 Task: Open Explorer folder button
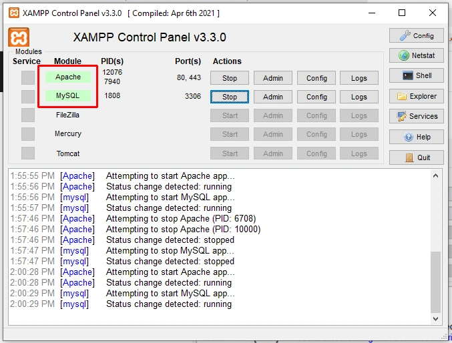pos(416,96)
